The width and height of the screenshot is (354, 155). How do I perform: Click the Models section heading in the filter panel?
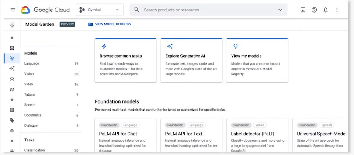(31, 53)
